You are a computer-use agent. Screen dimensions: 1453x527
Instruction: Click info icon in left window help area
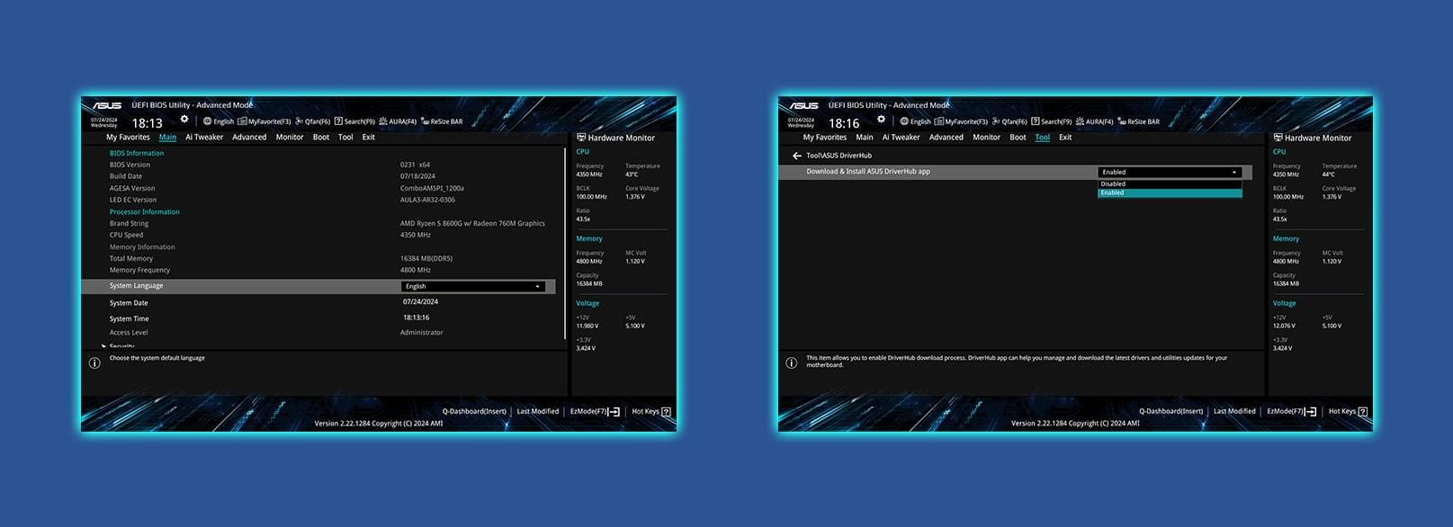[94, 363]
